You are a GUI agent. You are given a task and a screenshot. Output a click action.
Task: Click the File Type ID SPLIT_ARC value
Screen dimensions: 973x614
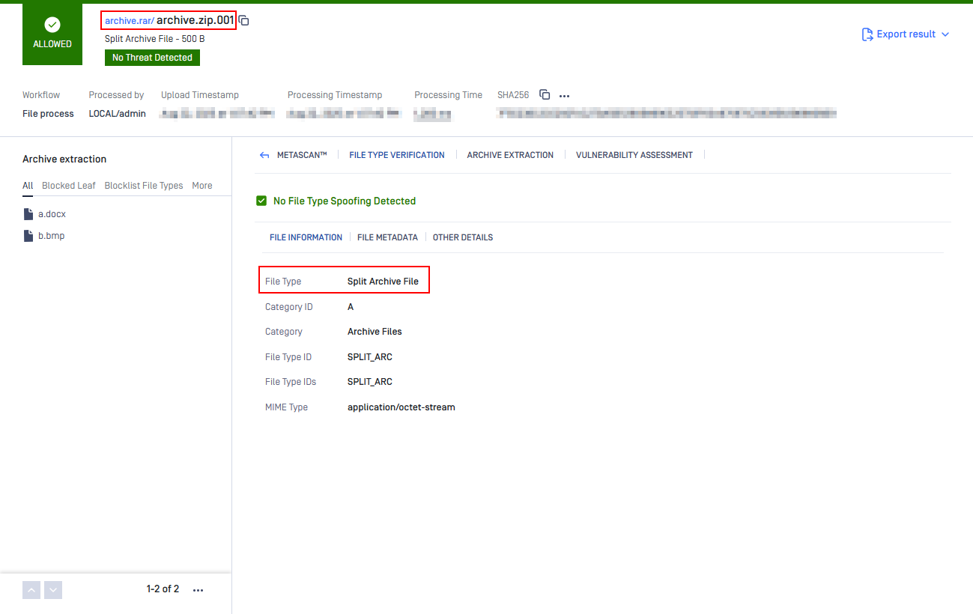pos(370,357)
